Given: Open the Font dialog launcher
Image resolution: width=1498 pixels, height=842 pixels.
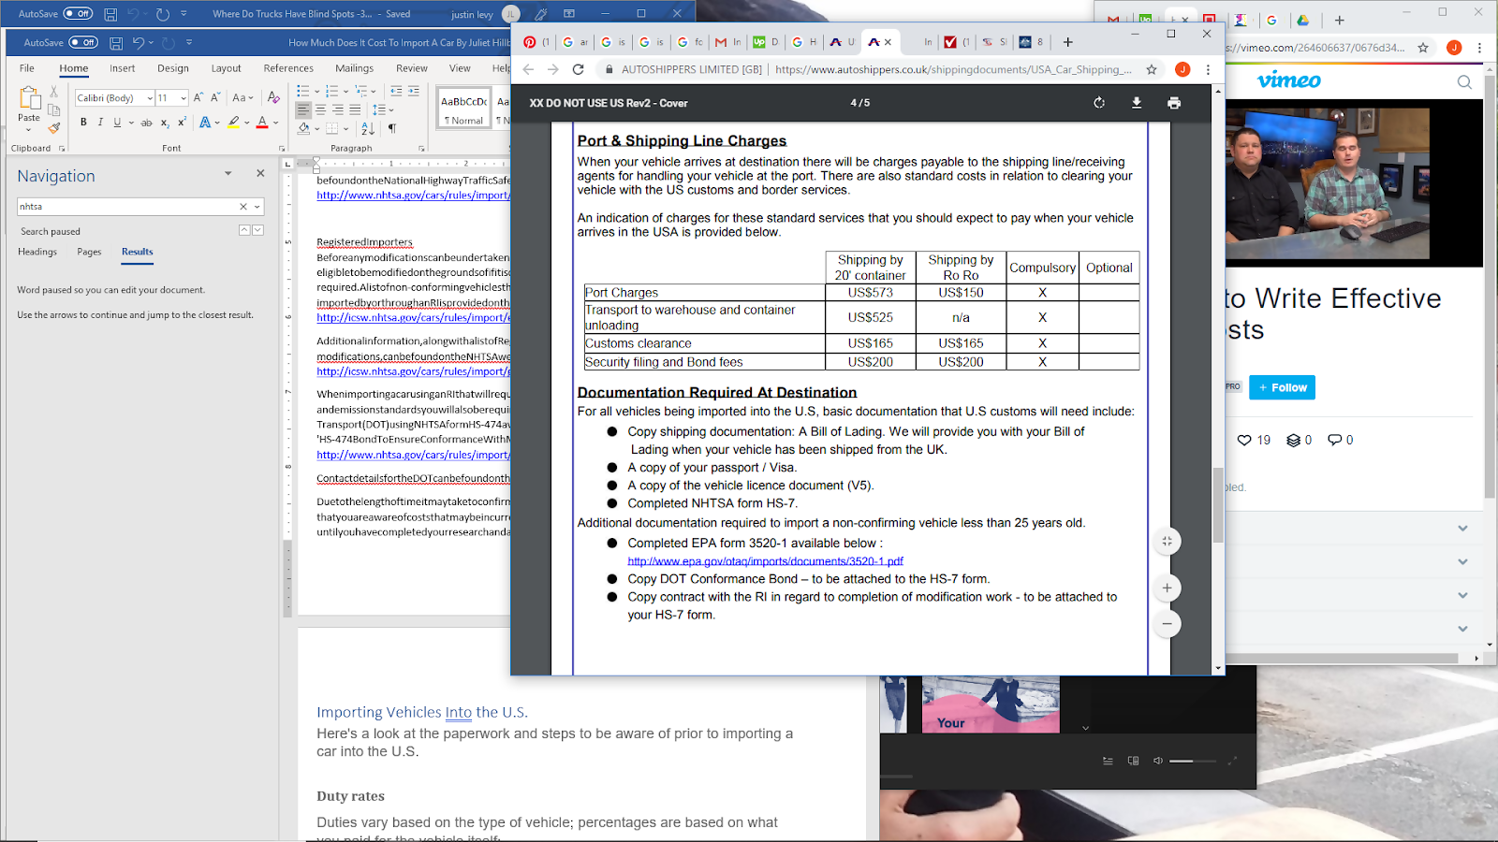Looking at the screenshot, I should coord(282,149).
